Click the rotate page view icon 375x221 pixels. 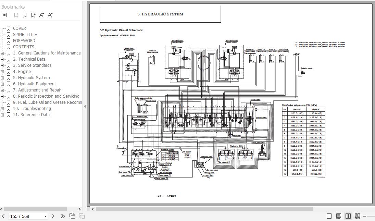click(x=72, y=216)
